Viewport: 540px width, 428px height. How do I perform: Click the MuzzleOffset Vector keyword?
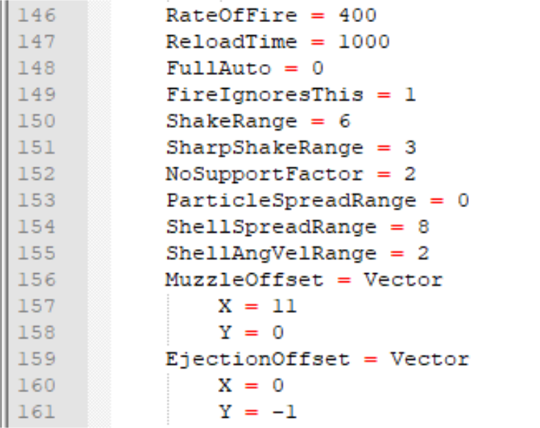tap(403, 279)
